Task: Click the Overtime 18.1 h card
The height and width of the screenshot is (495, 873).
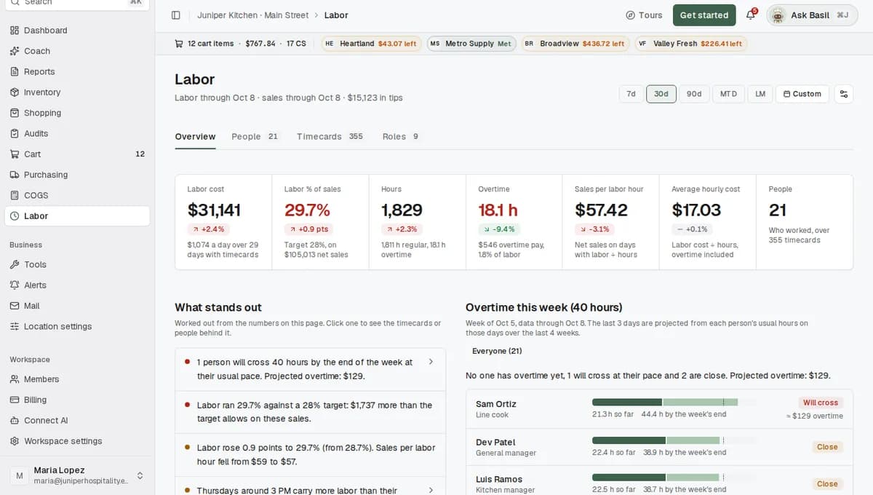Action: pos(514,222)
